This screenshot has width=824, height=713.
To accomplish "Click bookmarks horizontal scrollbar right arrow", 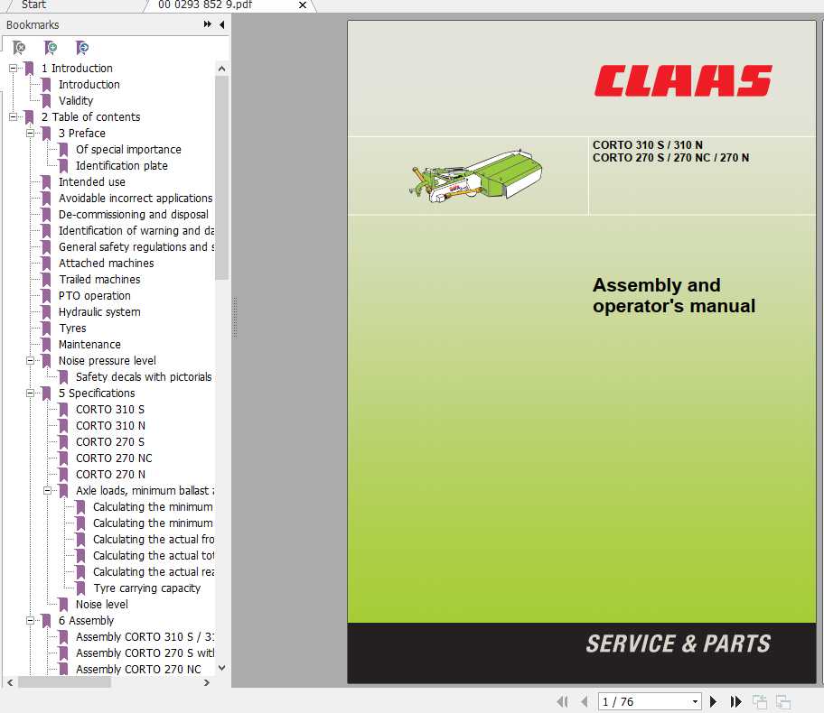I will click(207, 682).
